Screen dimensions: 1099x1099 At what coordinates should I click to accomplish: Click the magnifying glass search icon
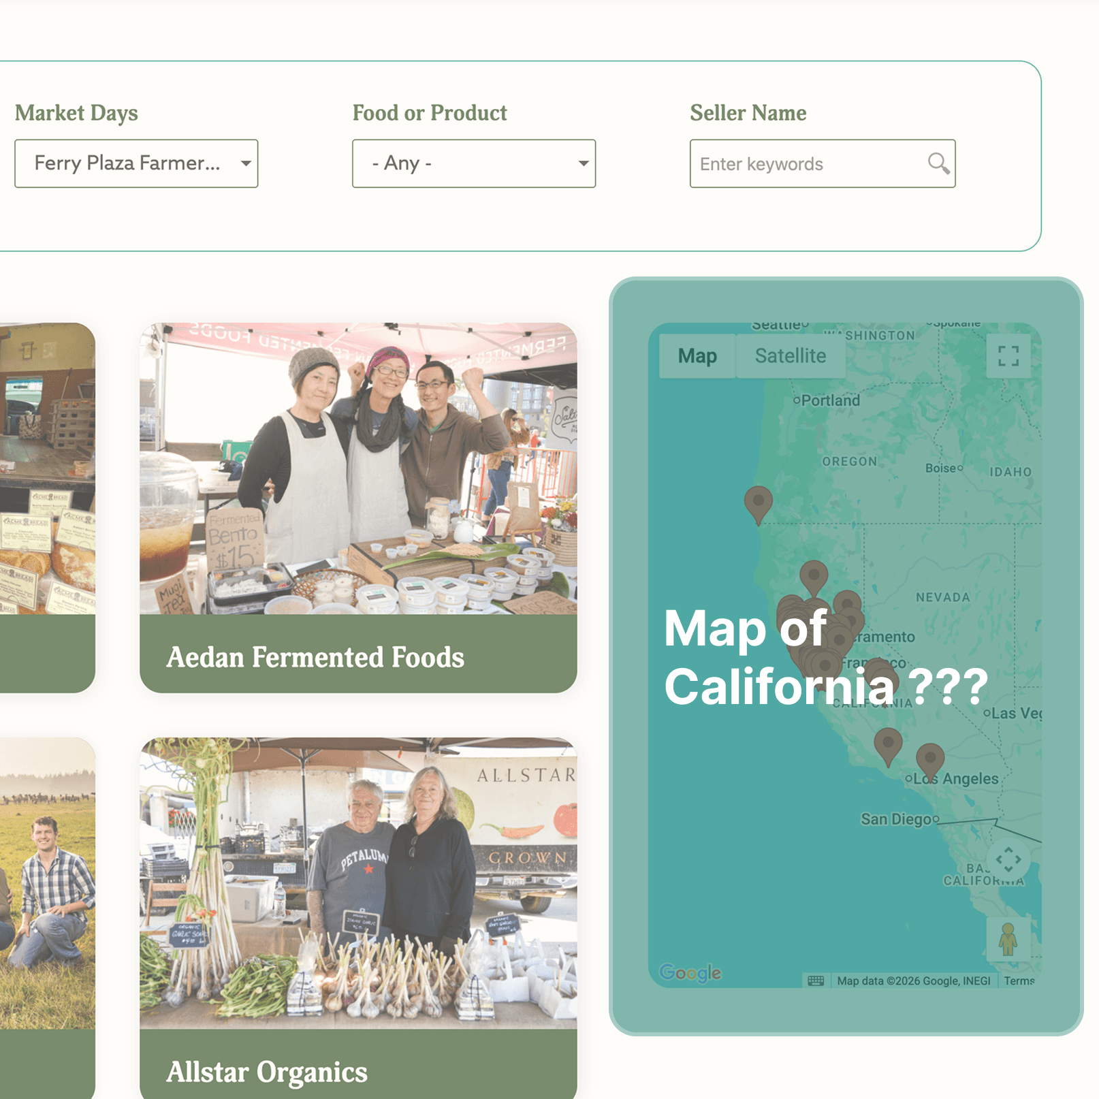[938, 163]
